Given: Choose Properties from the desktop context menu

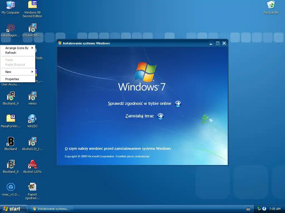Looking at the screenshot, I should [x=18, y=79].
